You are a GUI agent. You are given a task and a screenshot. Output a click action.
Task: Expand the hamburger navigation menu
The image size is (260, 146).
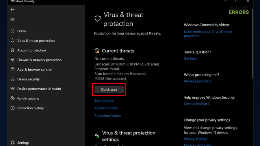pyautogui.click(x=12, y=19)
